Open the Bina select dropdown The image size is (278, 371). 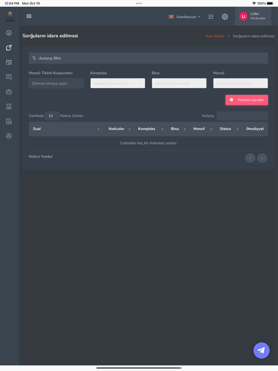(x=179, y=83)
